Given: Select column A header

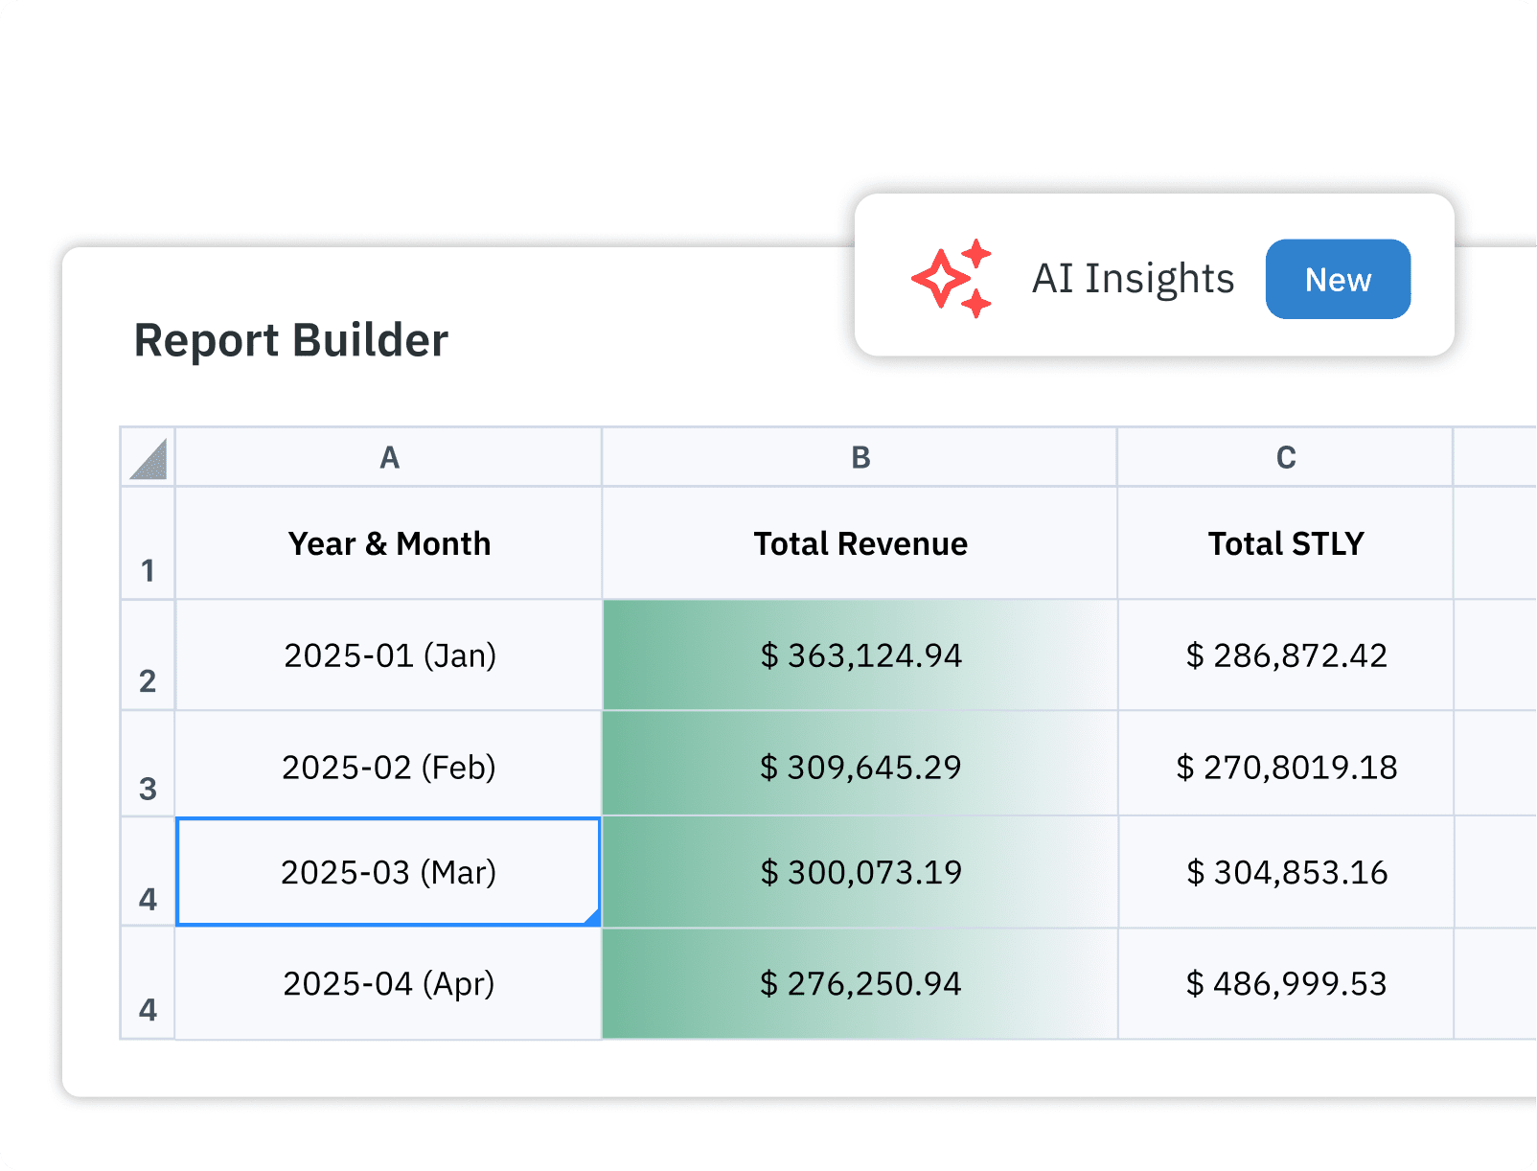Looking at the screenshot, I should pyautogui.click(x=389, y=458).
